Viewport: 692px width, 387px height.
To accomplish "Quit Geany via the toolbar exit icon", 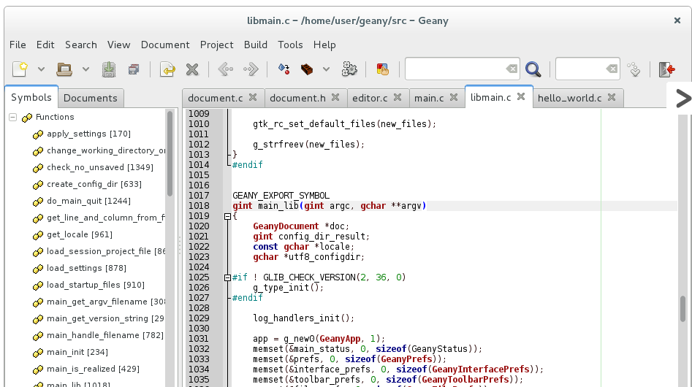I will point(667,69).
